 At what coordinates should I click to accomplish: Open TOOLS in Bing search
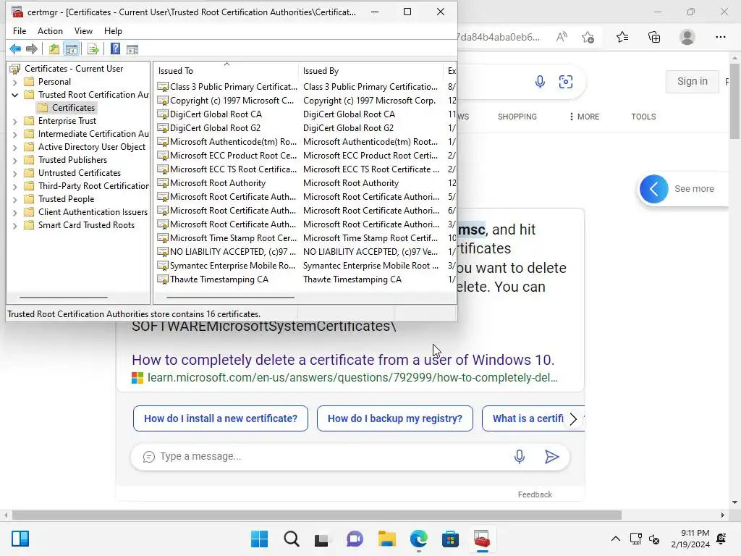click(x=643, y=117)
